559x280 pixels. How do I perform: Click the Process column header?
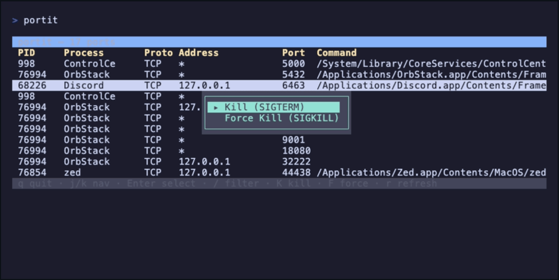[84, 53]
